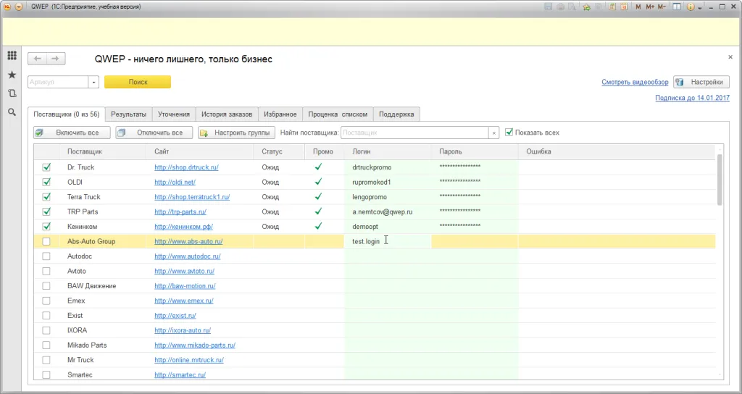Click the yellow Поиск button
Image resolution: width=742 pixels, height=394 pixels.
tap(138, 82)
